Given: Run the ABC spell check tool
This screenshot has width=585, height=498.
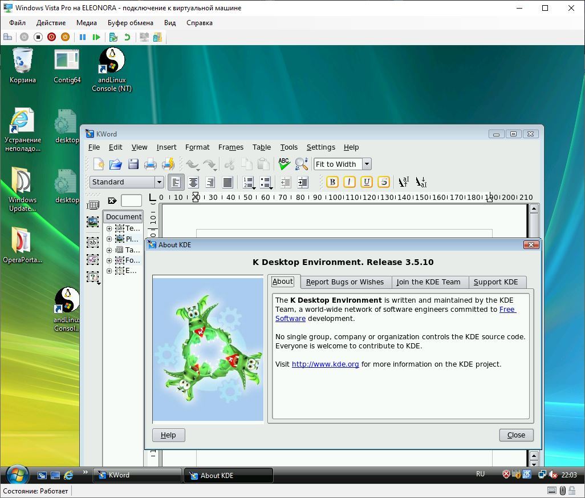Looking at the screenshot, I should point(284,164).
